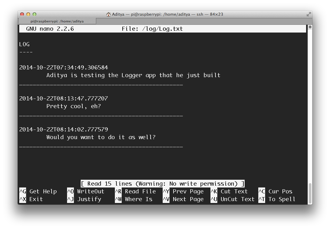Click the home proxy icon in the title bar
Image resolution: width=330 pixels, height=229 pixels.
[108, 14]
